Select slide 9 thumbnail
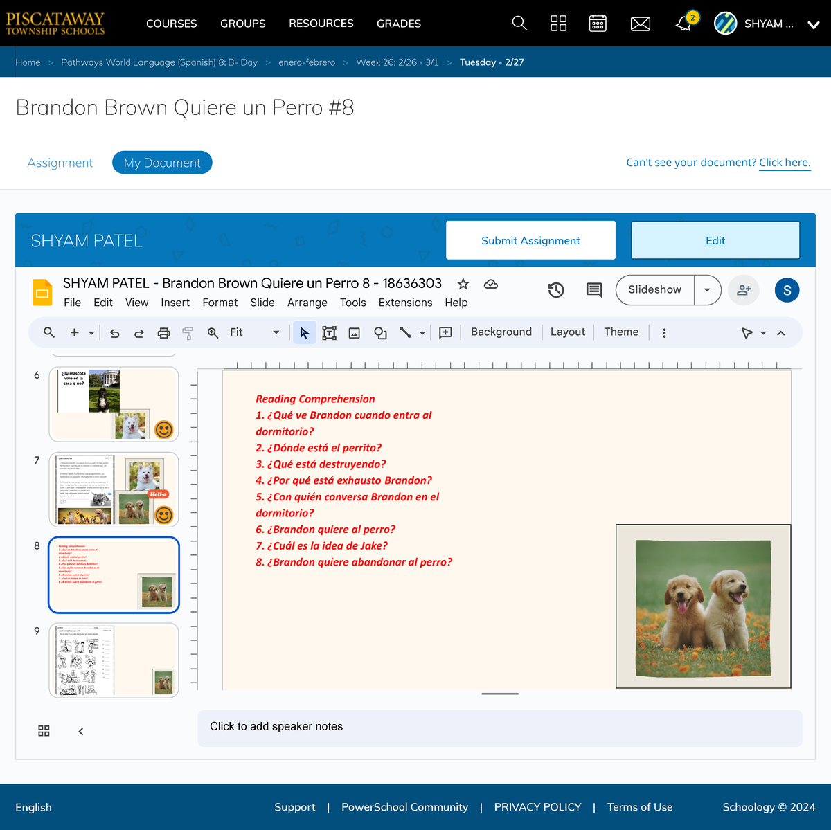Image resolution: width=831 pixels, height=830 pixels. (x=113, y=660)
